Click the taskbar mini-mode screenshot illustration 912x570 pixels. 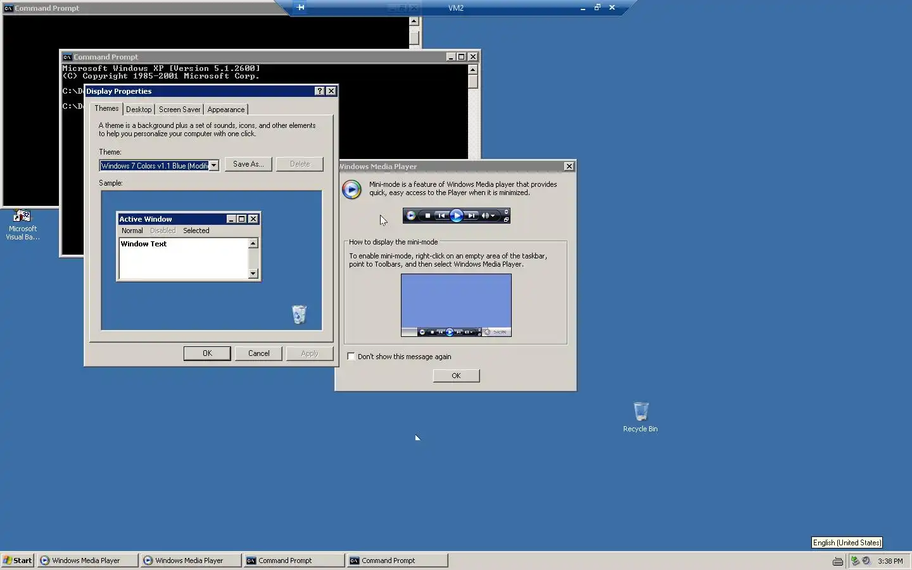[x=456, y=305]
